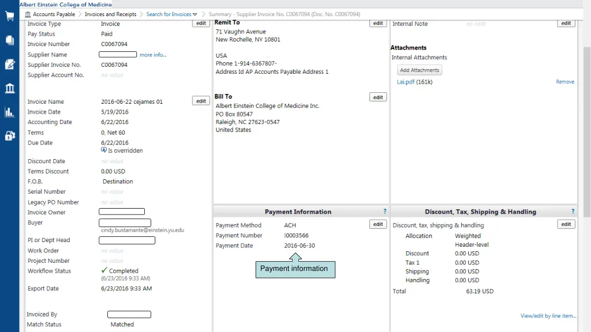Open the shopping cart sidebar icon

[9, 16]
